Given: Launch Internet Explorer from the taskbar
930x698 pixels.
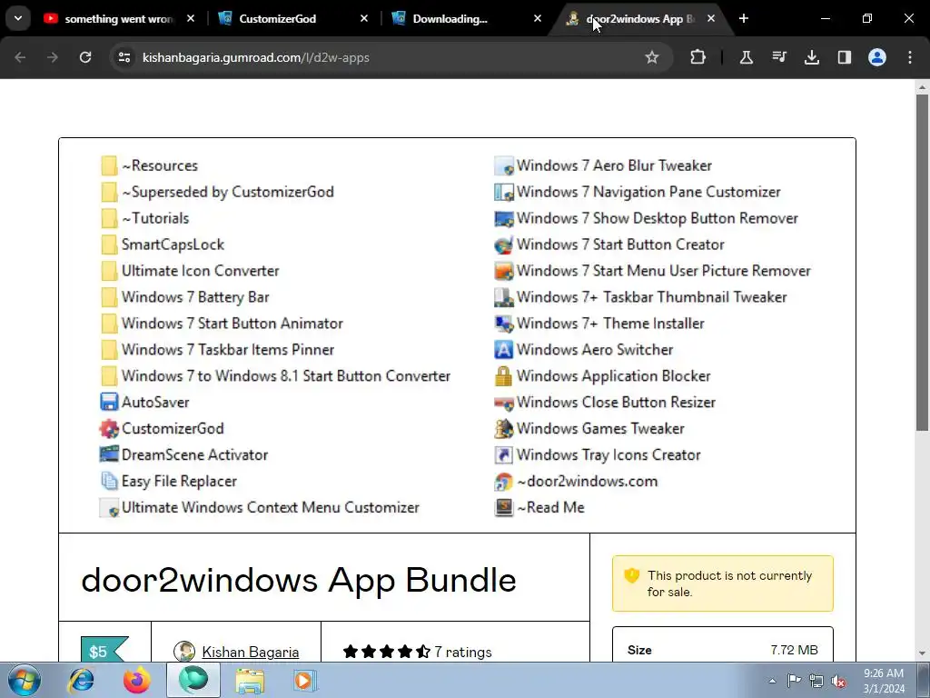Looking at the screenshot, I should (x=81, y=680).
